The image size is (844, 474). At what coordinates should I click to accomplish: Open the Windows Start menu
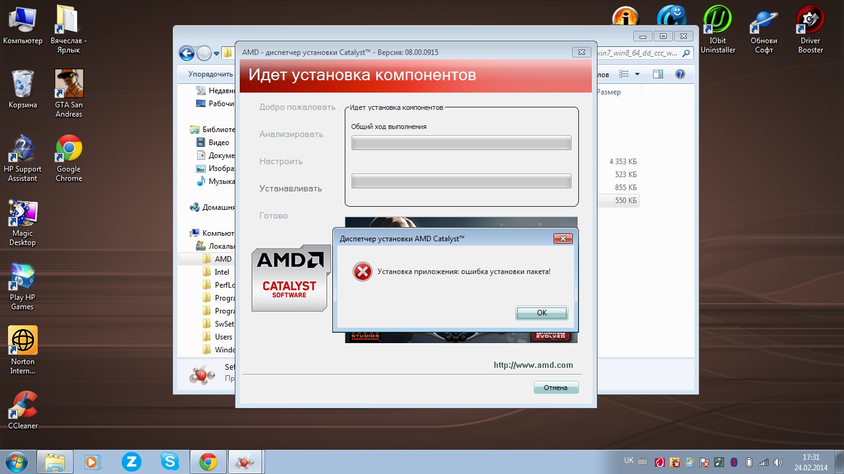15,462
